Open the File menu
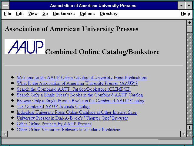This screenshot has width=194, height=146. tap(7, 13)
